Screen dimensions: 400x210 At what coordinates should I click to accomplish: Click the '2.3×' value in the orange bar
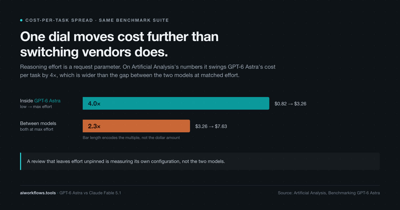(x=94, y=126)
